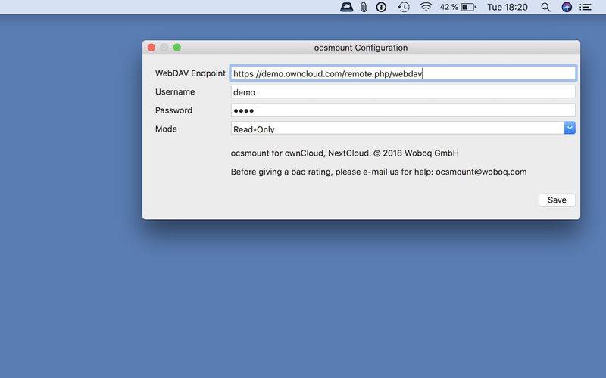Click the green zoom window button
This screenshot has width=606, height=378.
point(177,48)
